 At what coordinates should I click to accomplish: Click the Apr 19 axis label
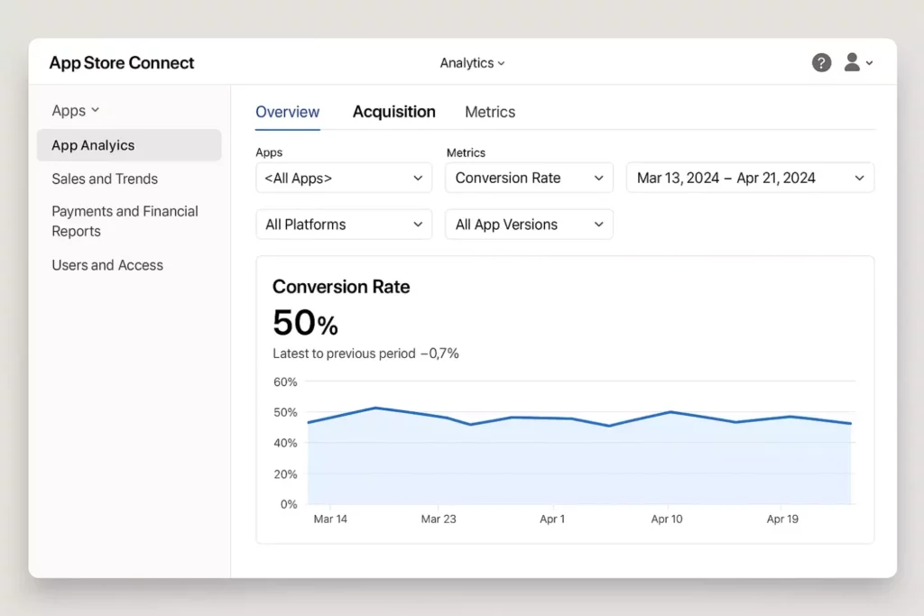coord(782,519)
